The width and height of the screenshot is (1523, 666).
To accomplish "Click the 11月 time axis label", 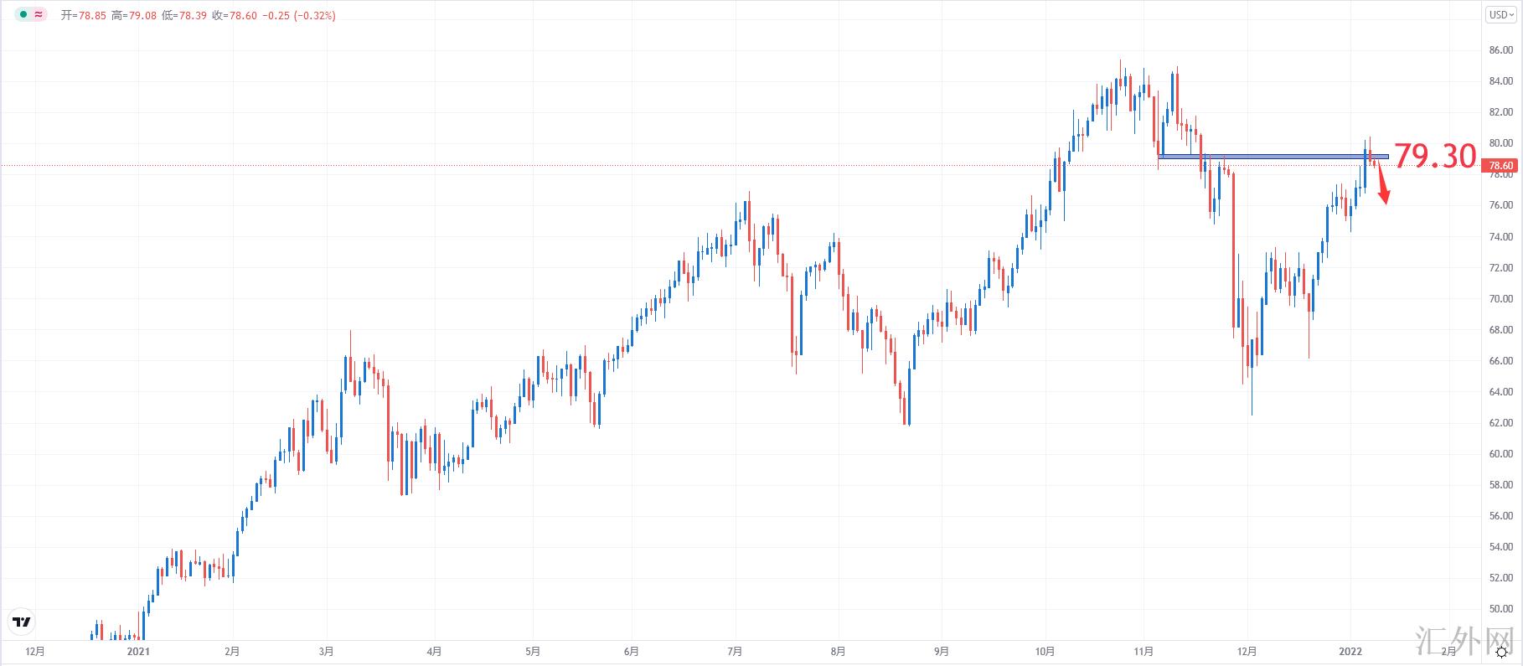I will click(x=1144, y=652).
